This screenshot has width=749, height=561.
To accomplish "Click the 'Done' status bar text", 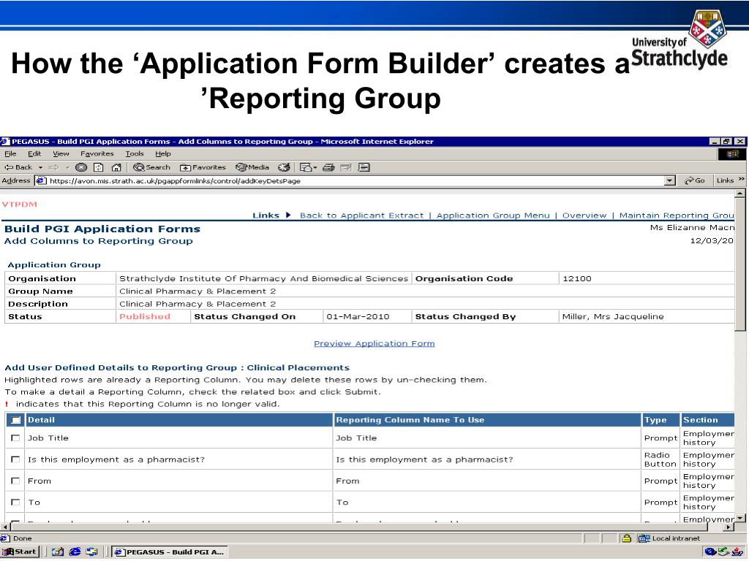I will tap(23, 538).
